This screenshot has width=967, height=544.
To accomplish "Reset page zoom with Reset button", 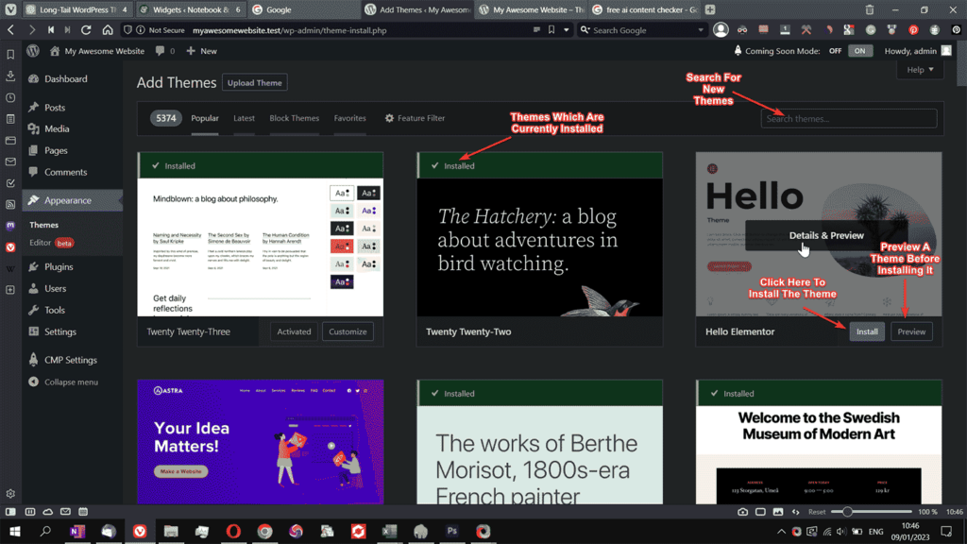I will pos(817,512).
